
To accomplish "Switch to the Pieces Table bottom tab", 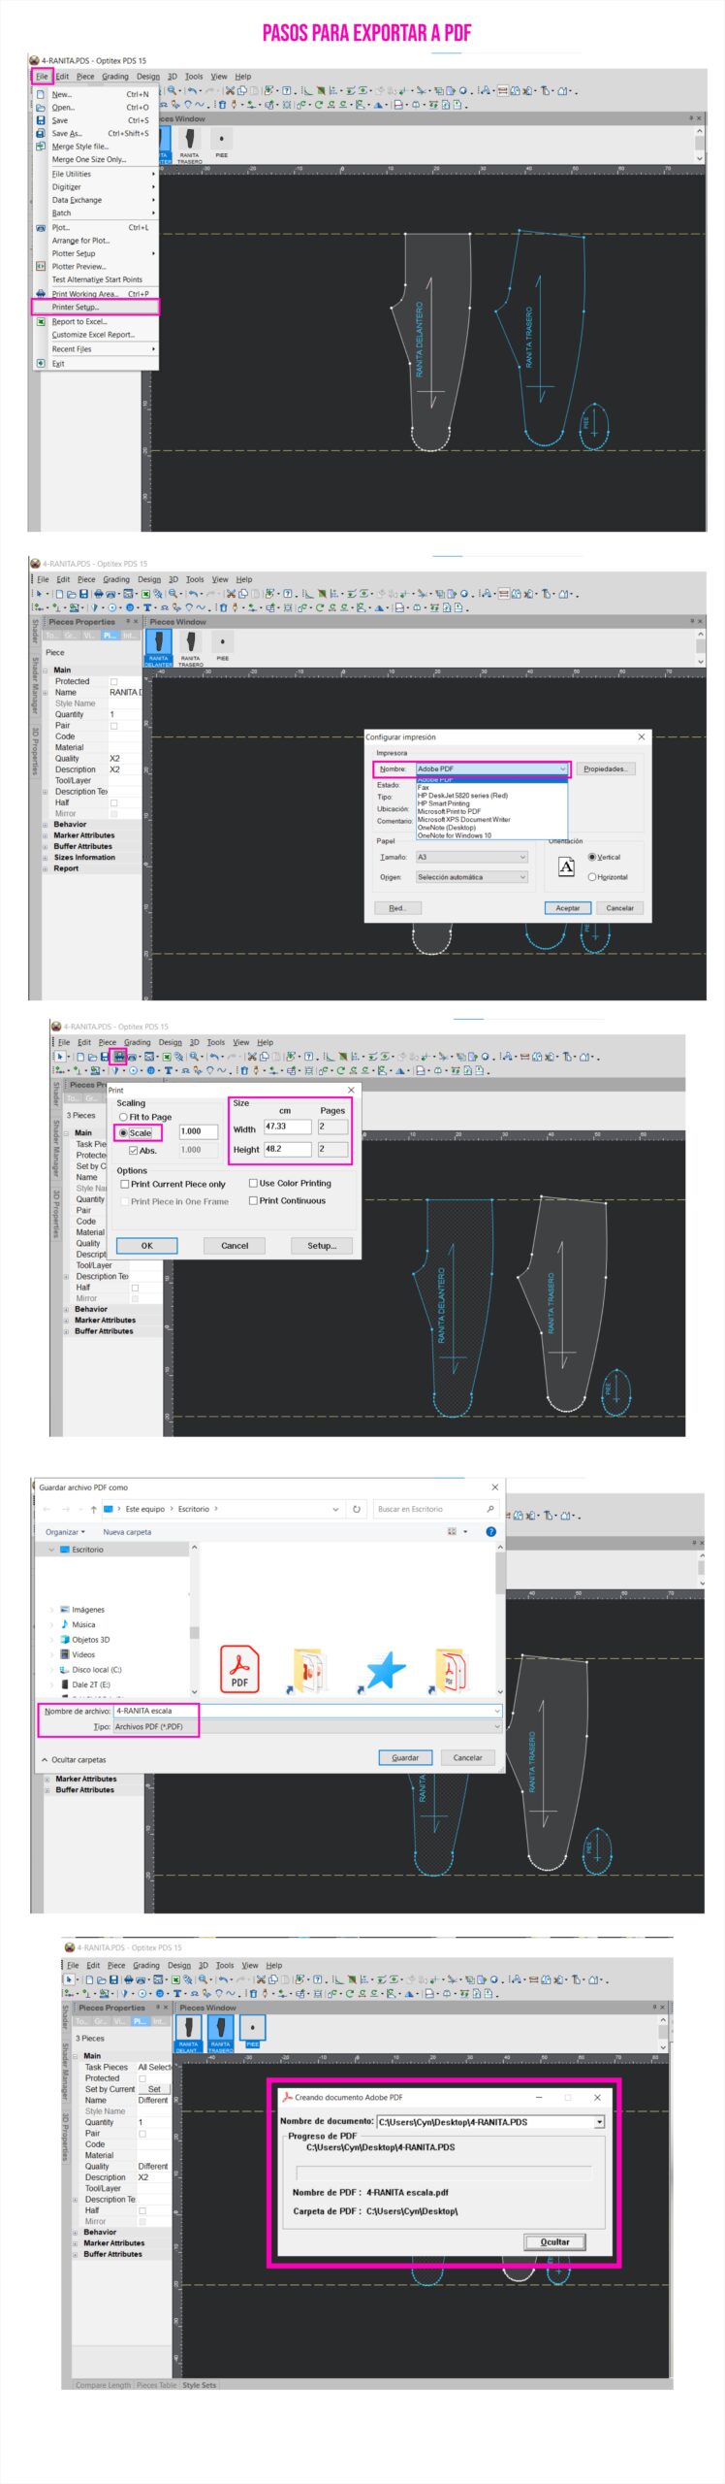I will pos(156,2385).
